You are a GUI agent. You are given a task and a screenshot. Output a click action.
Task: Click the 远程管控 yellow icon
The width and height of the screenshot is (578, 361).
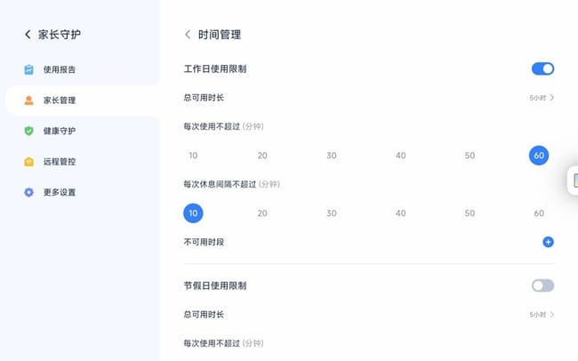coord(28,162)
